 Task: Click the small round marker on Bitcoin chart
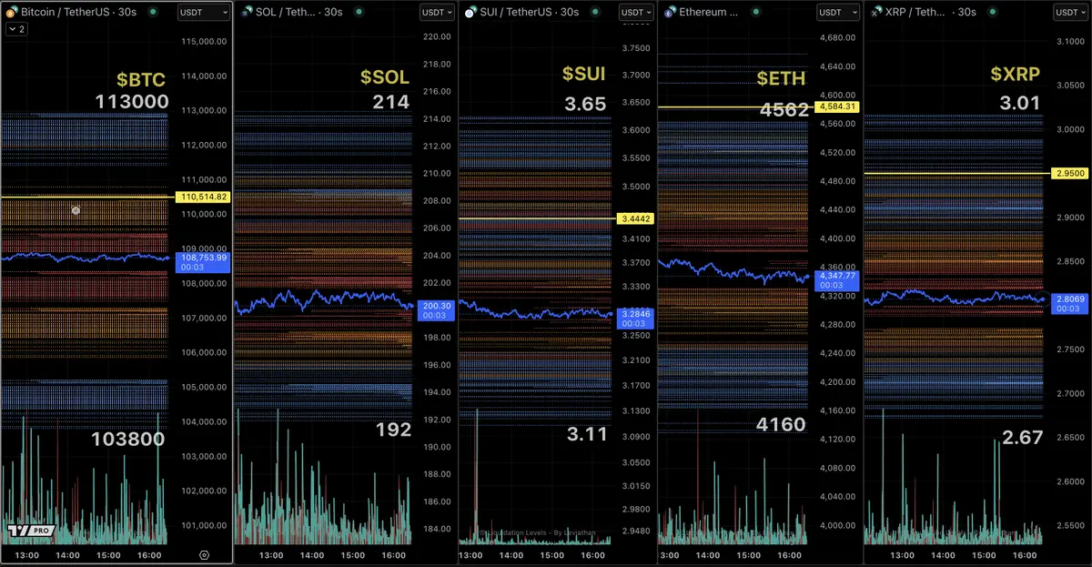tap(76, 210)
